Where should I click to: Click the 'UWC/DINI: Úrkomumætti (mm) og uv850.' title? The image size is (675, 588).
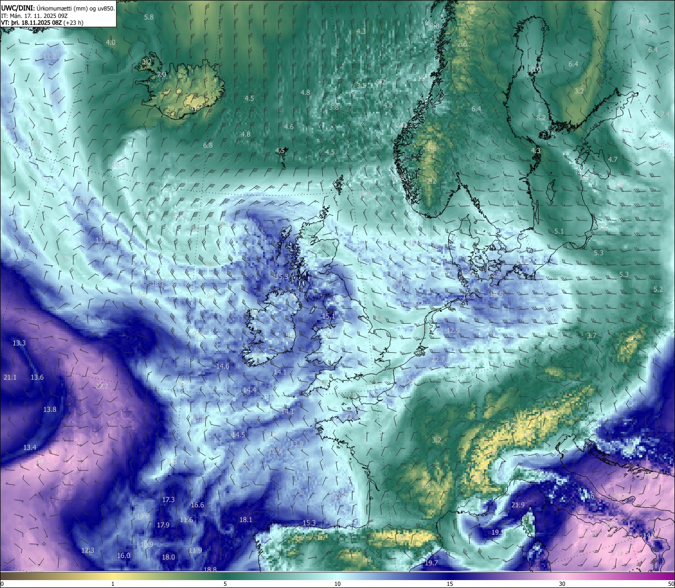[x=58, y=8]
